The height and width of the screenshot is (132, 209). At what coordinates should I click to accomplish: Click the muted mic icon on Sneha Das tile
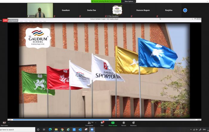point(80,16)
